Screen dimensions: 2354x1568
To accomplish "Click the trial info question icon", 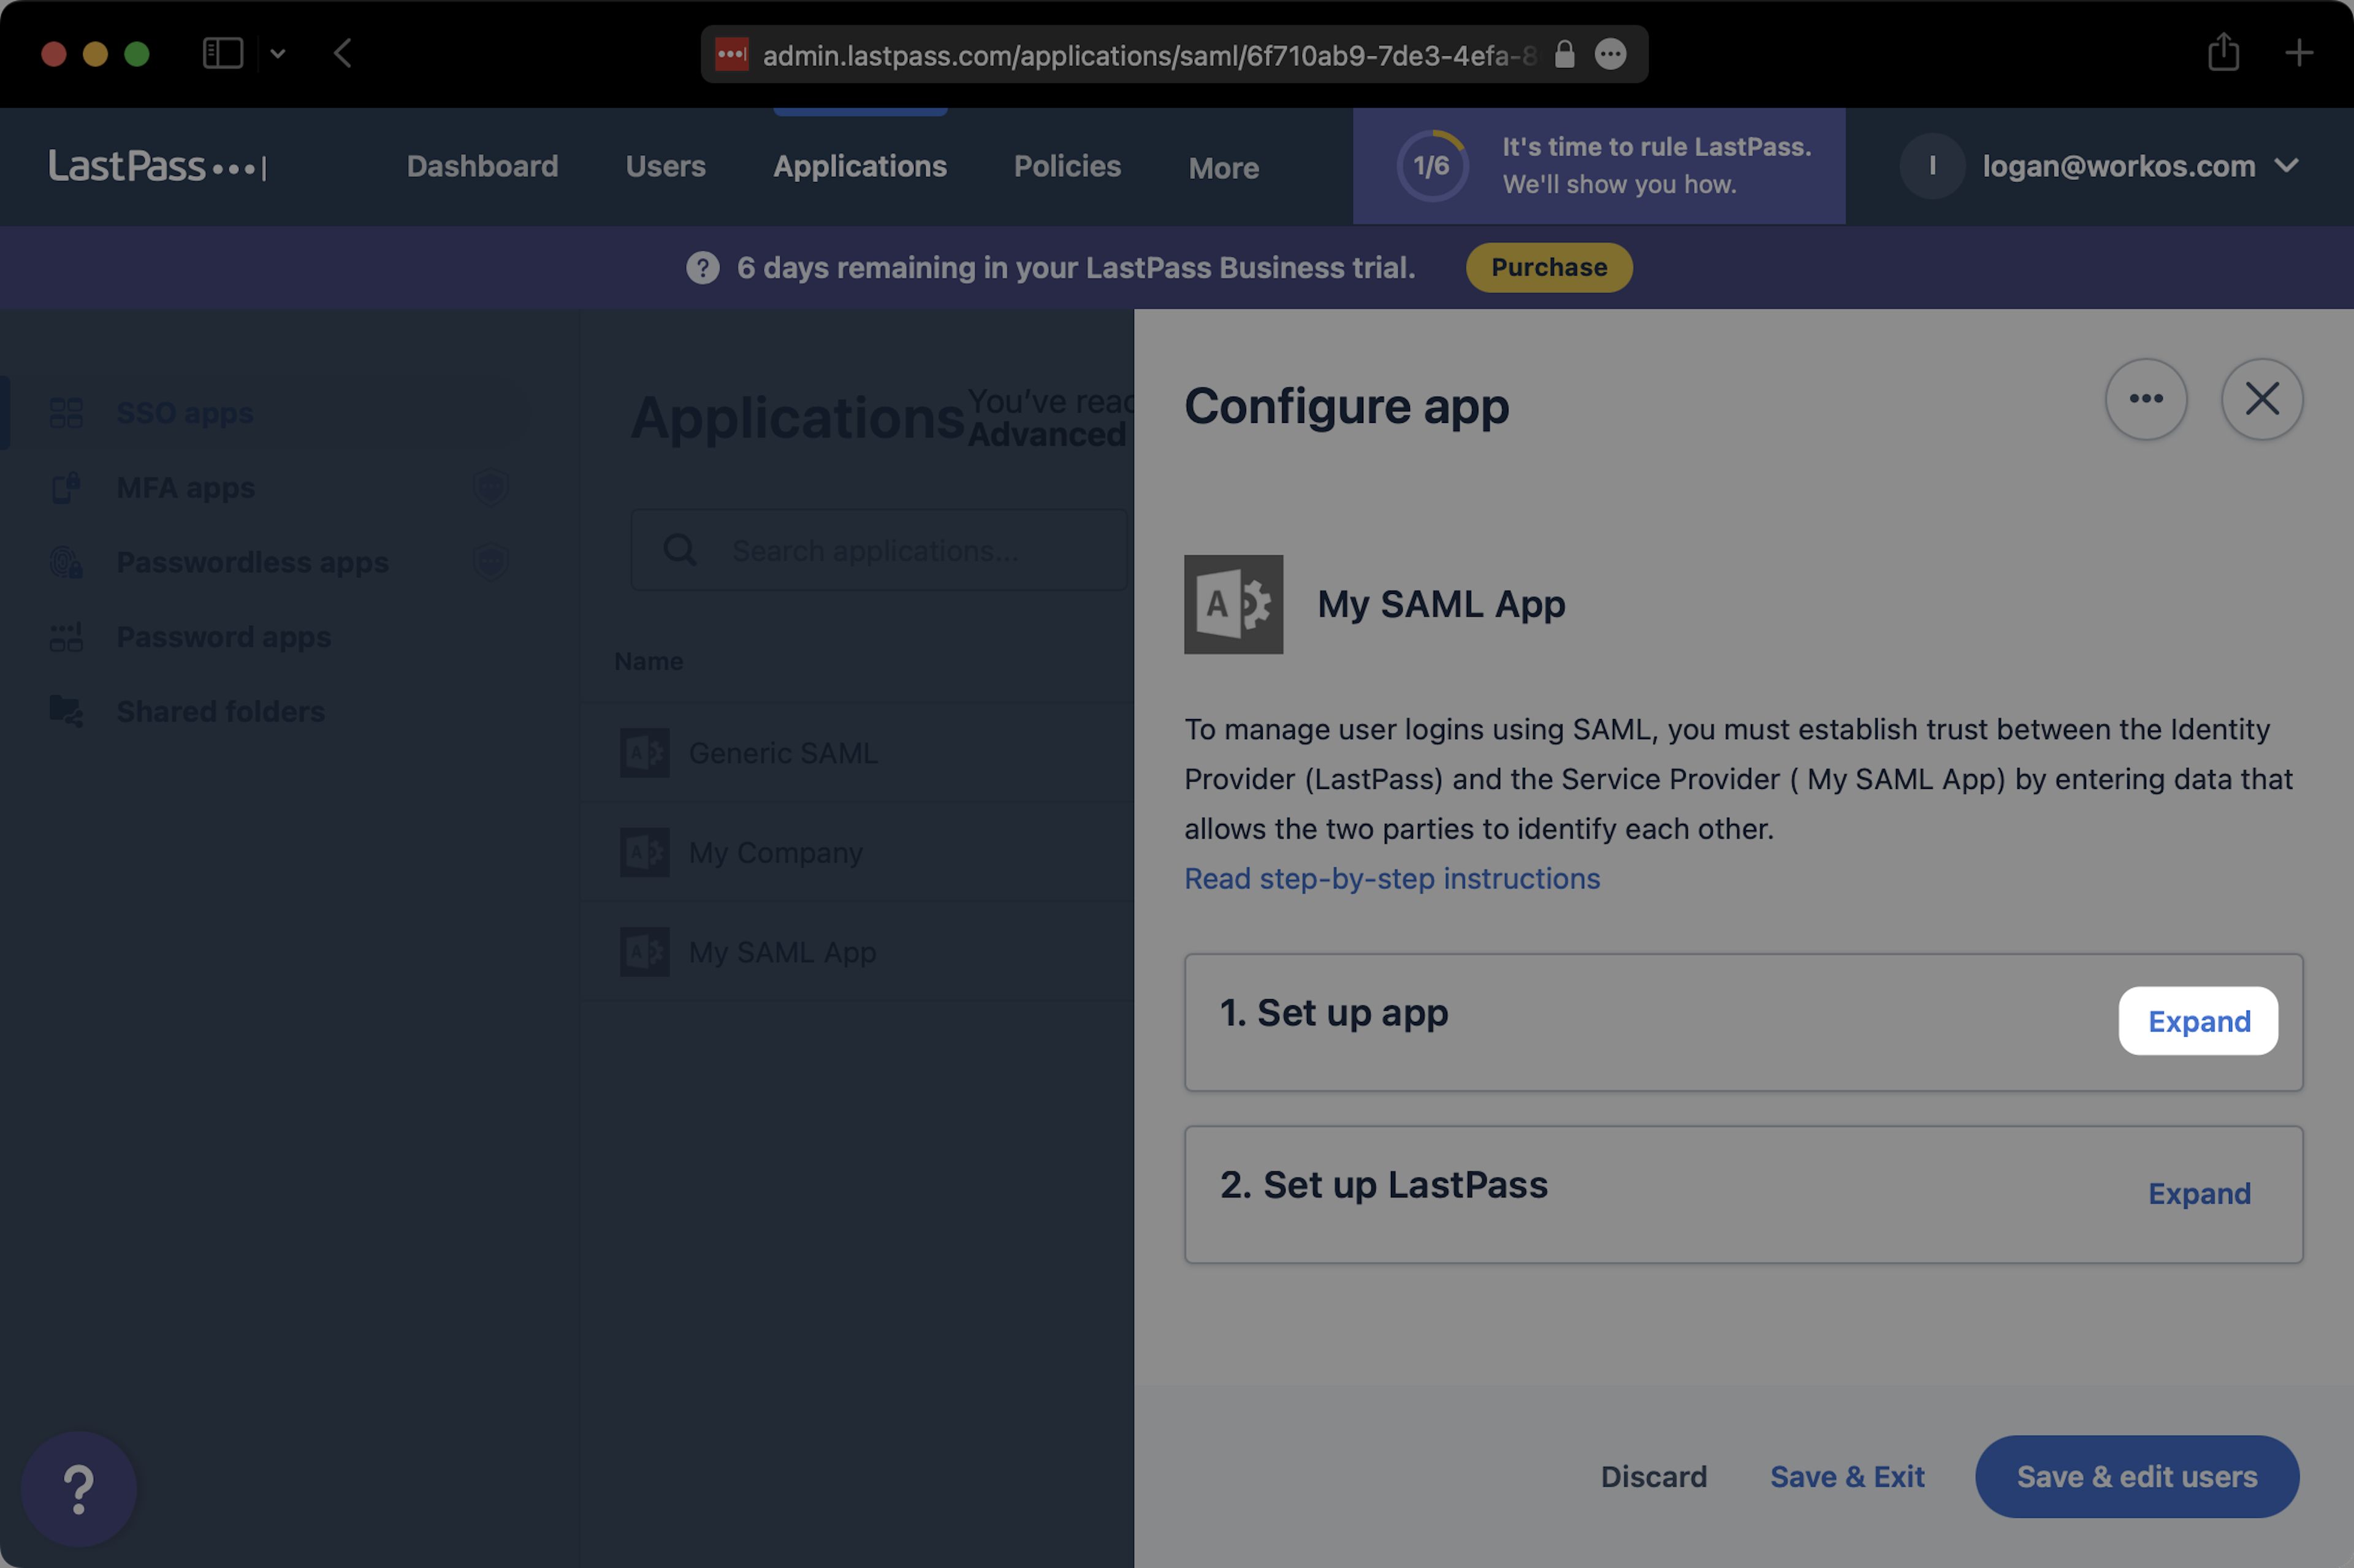I will tap(702, 268).
